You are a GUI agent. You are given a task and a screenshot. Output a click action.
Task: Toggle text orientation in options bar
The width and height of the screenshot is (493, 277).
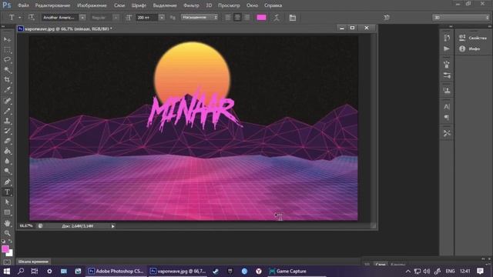tap(31, 17)
